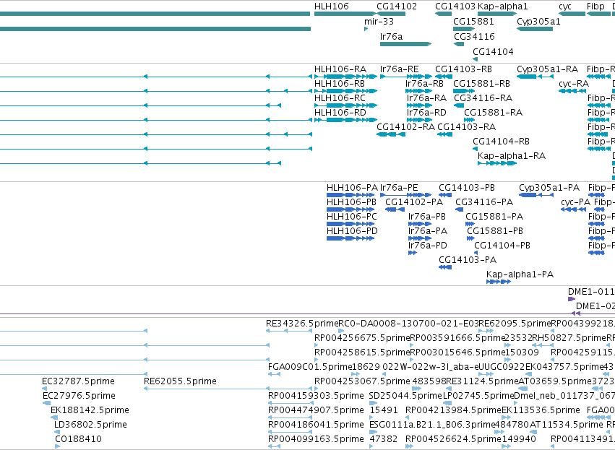Screen dimensions: 615x450
Task: Click transcript label CG15881-RB
Action: click(x=481, y=84)
